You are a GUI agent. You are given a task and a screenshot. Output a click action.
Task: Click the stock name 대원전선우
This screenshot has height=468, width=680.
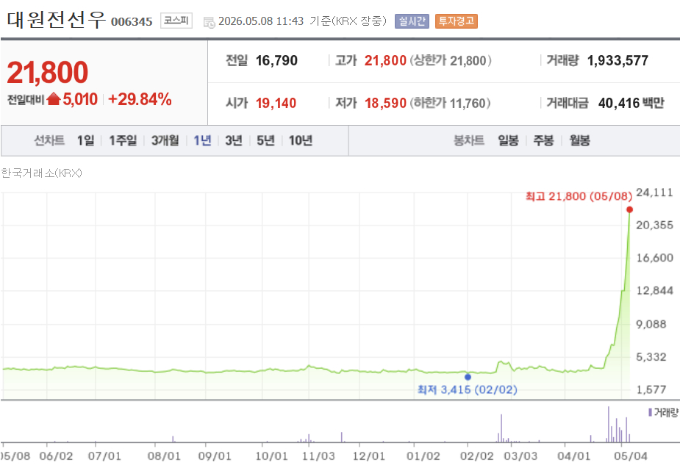[57, 20]
